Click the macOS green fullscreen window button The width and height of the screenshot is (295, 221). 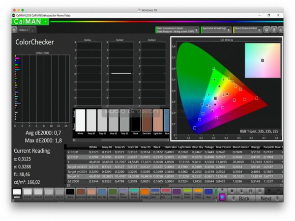coord(23,10)
